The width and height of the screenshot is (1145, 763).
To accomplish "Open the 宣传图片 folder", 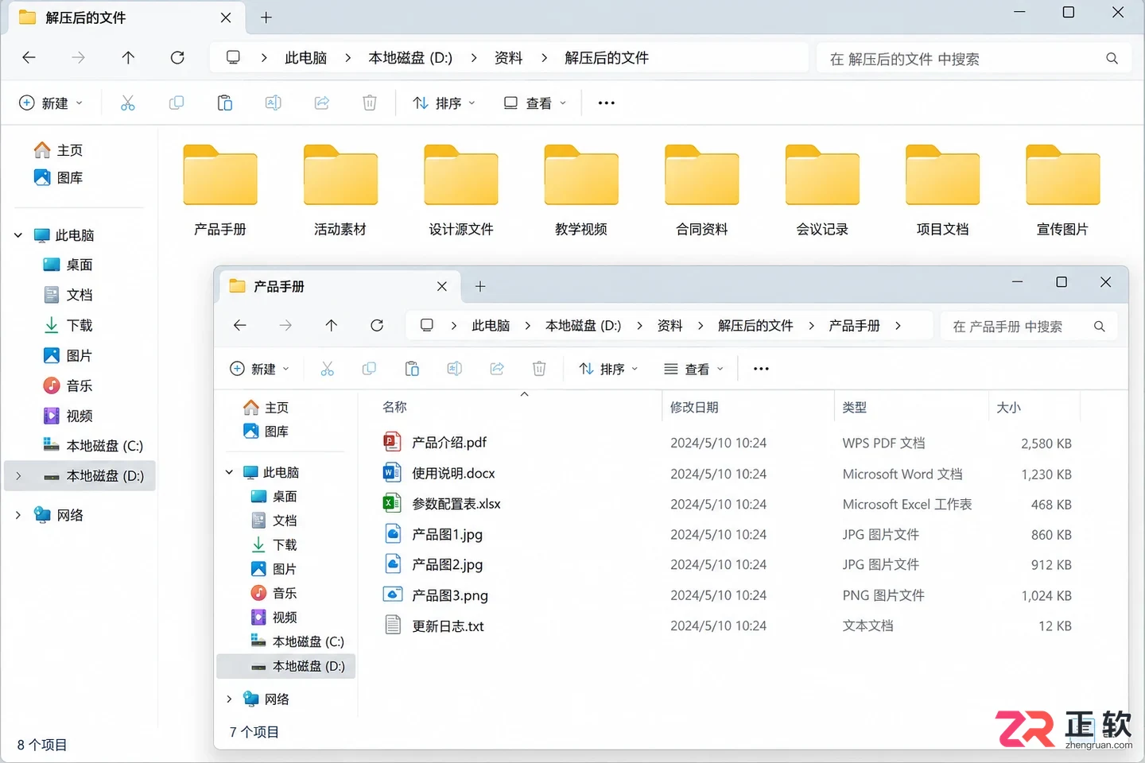I will [x=1063, y=191].
